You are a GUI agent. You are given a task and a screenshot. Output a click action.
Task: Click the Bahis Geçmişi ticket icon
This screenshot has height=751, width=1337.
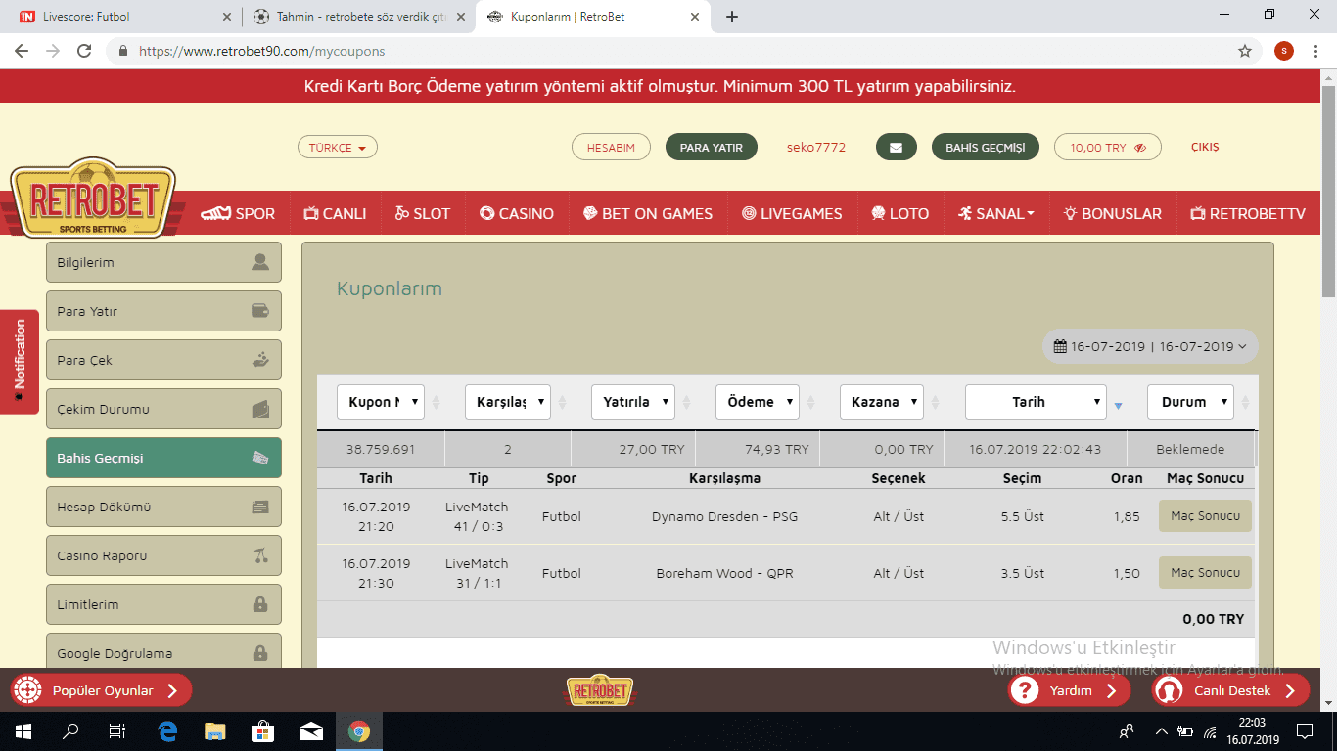260,458
